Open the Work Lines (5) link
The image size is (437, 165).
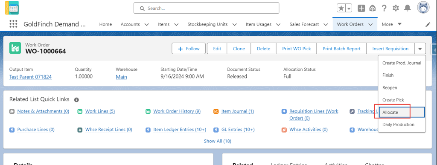coord(100,111)
